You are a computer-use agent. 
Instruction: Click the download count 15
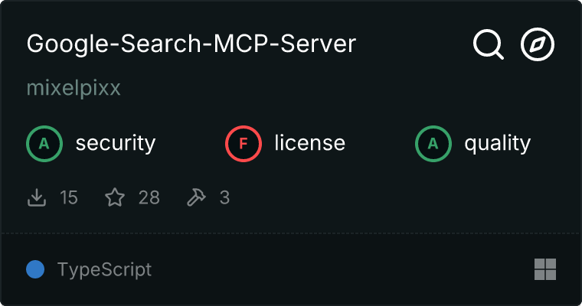tap(68, 198)
